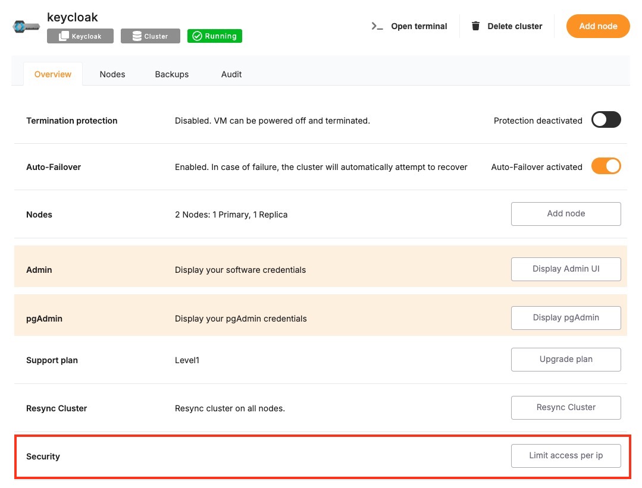The height and width of the screenshot is (488, 642).
Task: Click the Display Admin UI button
Action: coord(566,269)
